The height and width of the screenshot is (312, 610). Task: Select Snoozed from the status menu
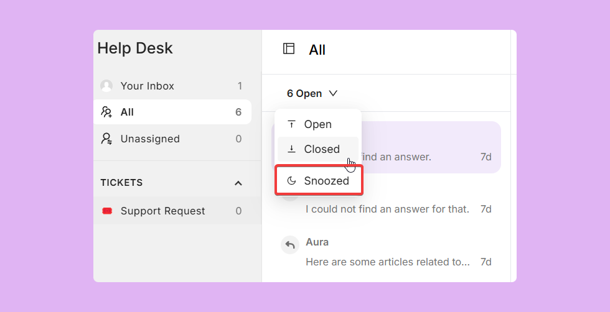(319, 181)
